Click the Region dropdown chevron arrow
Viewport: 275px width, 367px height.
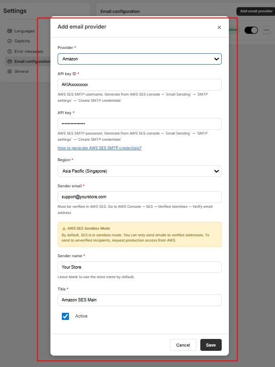coord(216,171)
